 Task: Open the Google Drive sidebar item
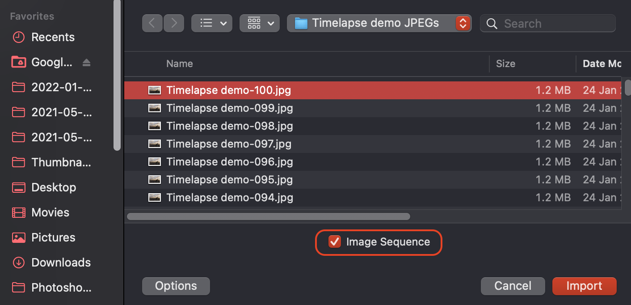click(x=52, y=62)
